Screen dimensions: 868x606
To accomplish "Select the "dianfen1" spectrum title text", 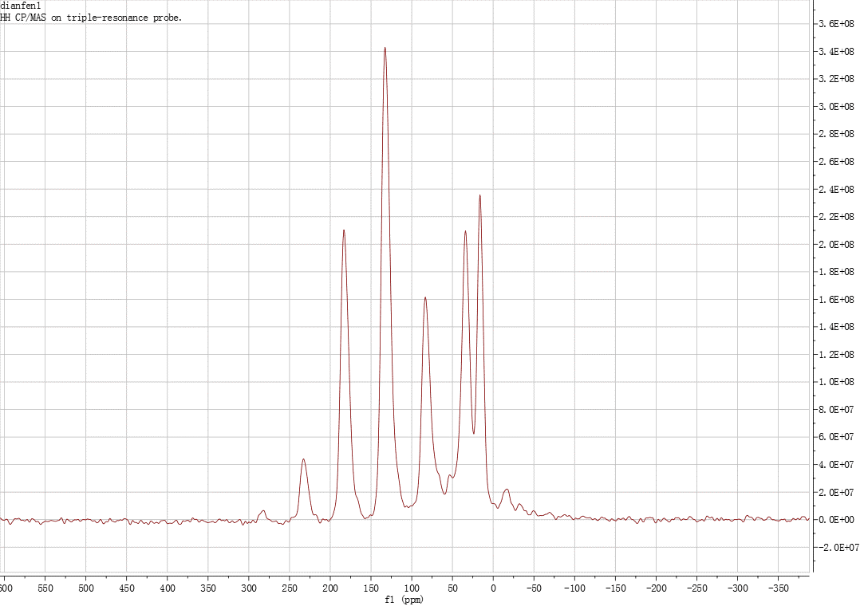I will (21, 6).
